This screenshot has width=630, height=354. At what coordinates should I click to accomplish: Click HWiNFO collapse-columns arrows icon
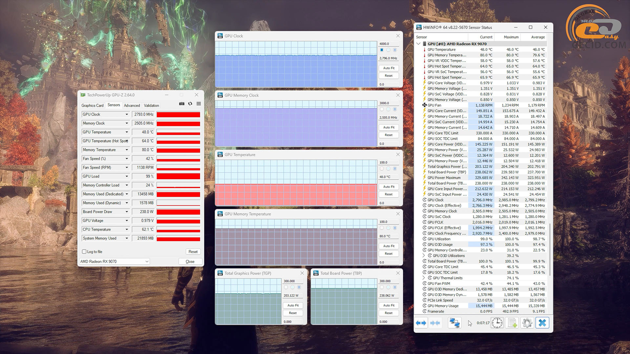(435, 323)
